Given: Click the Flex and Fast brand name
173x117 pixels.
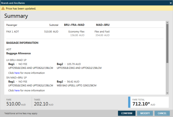Looking at the screenshot, I should point(102,32).
